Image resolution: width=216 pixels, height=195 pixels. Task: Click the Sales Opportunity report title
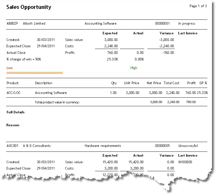tap(29, 7)
